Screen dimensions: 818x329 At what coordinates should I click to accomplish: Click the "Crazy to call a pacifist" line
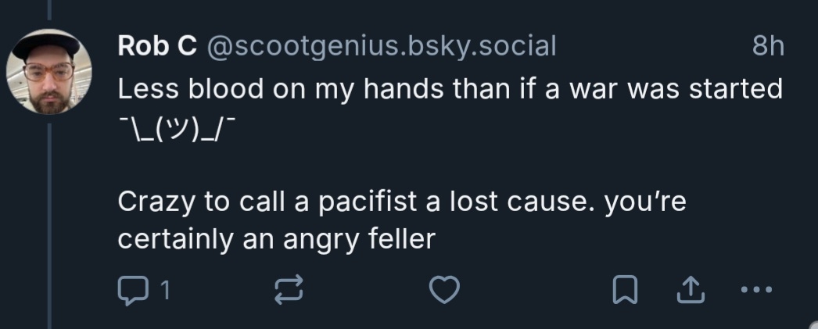(x=401, y=202)
